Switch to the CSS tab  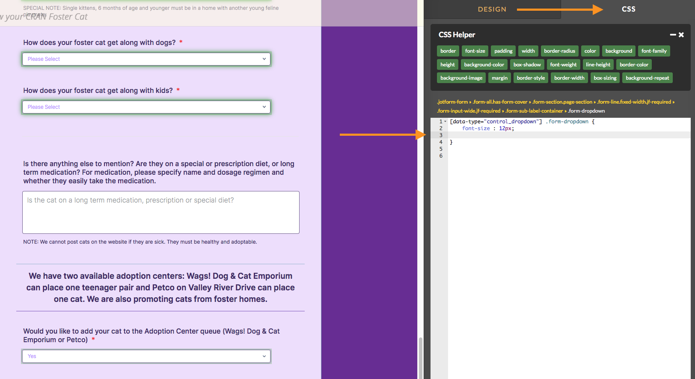click(628, 9)
